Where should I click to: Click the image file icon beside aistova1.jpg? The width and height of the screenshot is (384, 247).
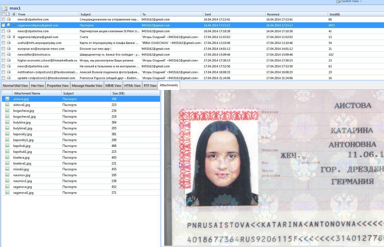coord(7,105)
